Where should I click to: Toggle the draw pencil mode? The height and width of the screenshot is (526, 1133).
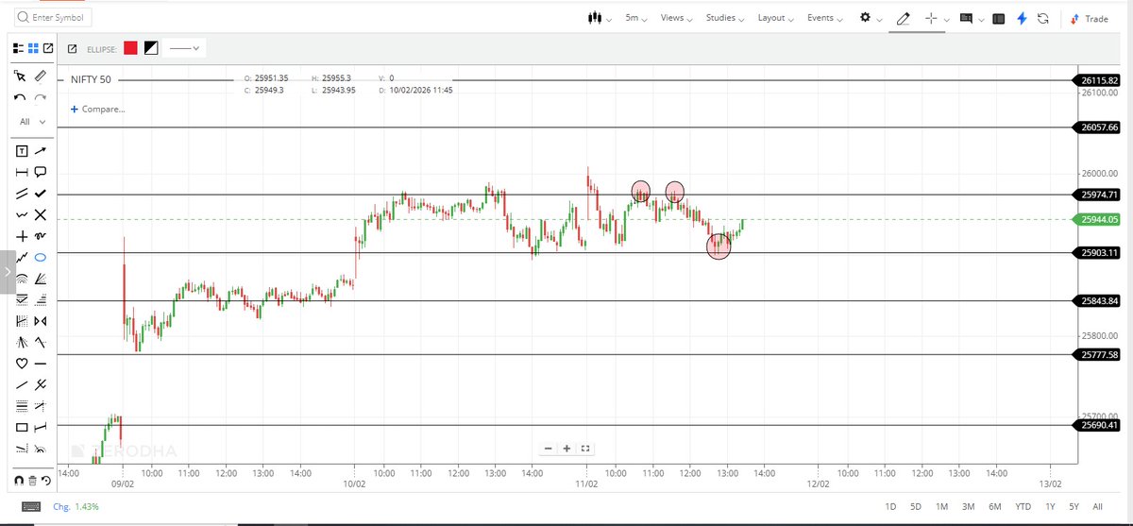click(904, 18)
